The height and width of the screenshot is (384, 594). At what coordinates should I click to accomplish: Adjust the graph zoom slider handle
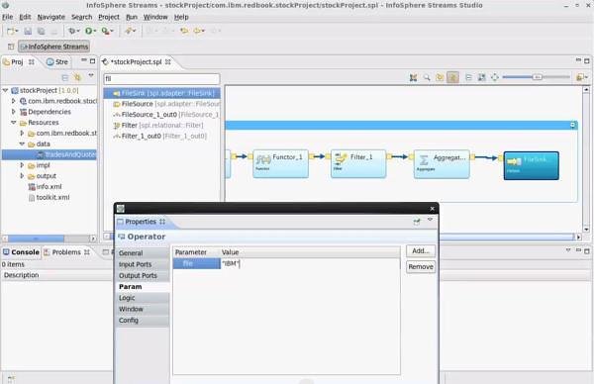coord(537,77)
